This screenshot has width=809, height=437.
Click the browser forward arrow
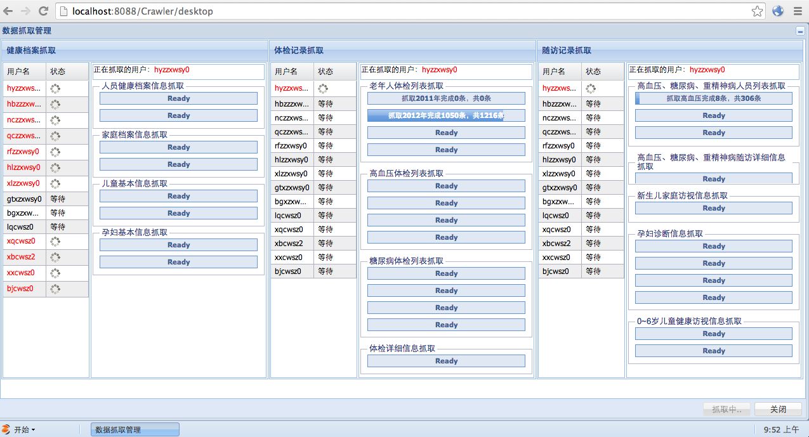click(25, 11)
